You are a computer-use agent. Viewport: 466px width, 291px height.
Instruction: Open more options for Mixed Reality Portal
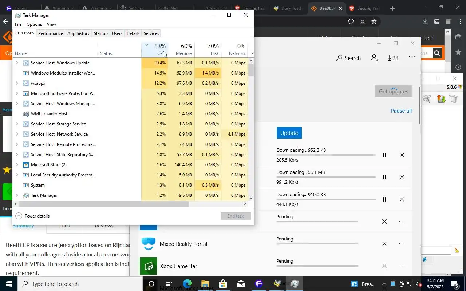point(402,244)
